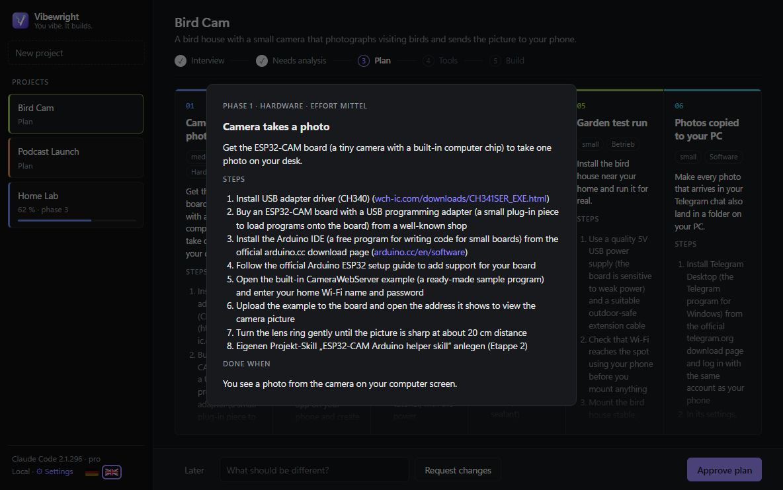The width and height of the screenshot is (783, 490).
Task: Click the PROJECTS sidebar heading
Action: pos(30,82)
